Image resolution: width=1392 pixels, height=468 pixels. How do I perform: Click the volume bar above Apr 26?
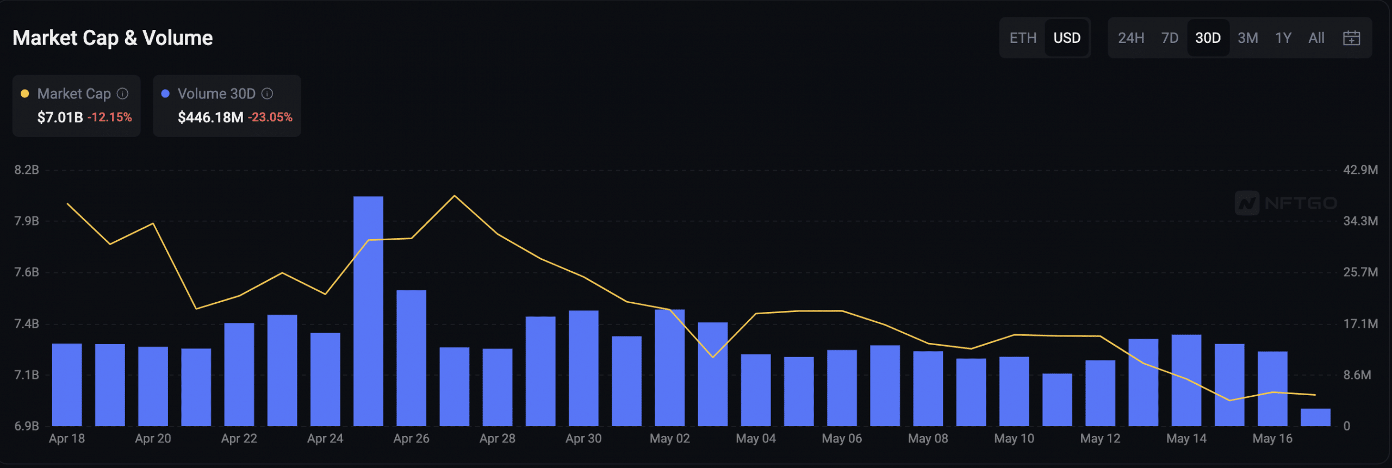pos(411,358)
